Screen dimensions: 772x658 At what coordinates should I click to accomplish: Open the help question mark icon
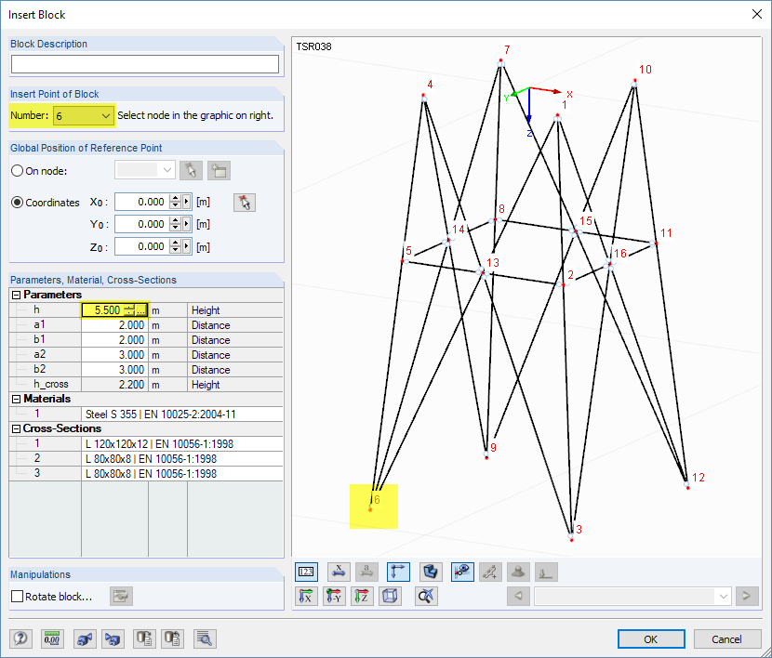pos(20,638)
